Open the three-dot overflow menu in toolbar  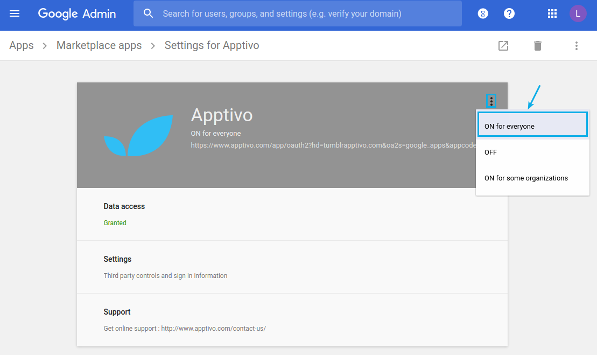click(x=576, y=46)
